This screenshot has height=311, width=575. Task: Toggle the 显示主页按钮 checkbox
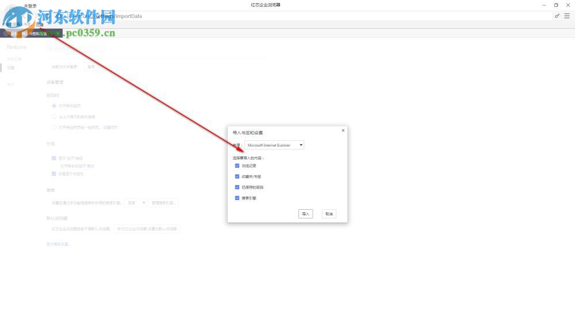(54, 158)
